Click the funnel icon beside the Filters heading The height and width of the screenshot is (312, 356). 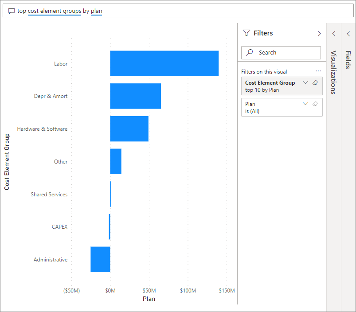tap(246, 33)
